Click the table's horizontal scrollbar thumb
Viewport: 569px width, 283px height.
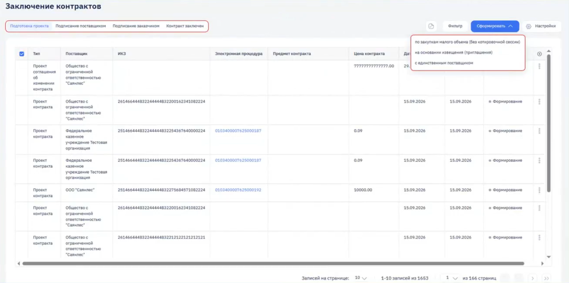(x=273, y=263)
